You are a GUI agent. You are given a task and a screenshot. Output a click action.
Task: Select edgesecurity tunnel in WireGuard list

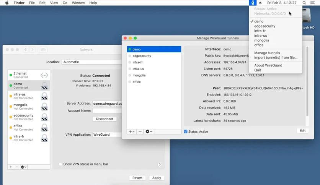[x=154, y=56]
